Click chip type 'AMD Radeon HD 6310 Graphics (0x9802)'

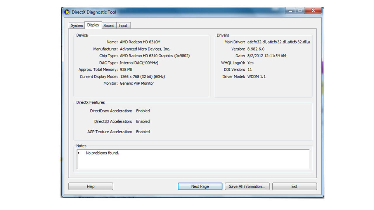(155, 56)
